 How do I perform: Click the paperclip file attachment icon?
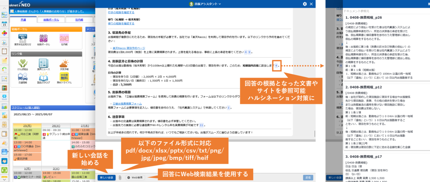120,177
